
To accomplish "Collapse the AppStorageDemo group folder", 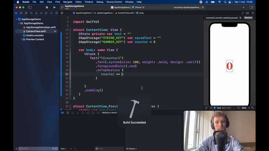I will (19, 23).
